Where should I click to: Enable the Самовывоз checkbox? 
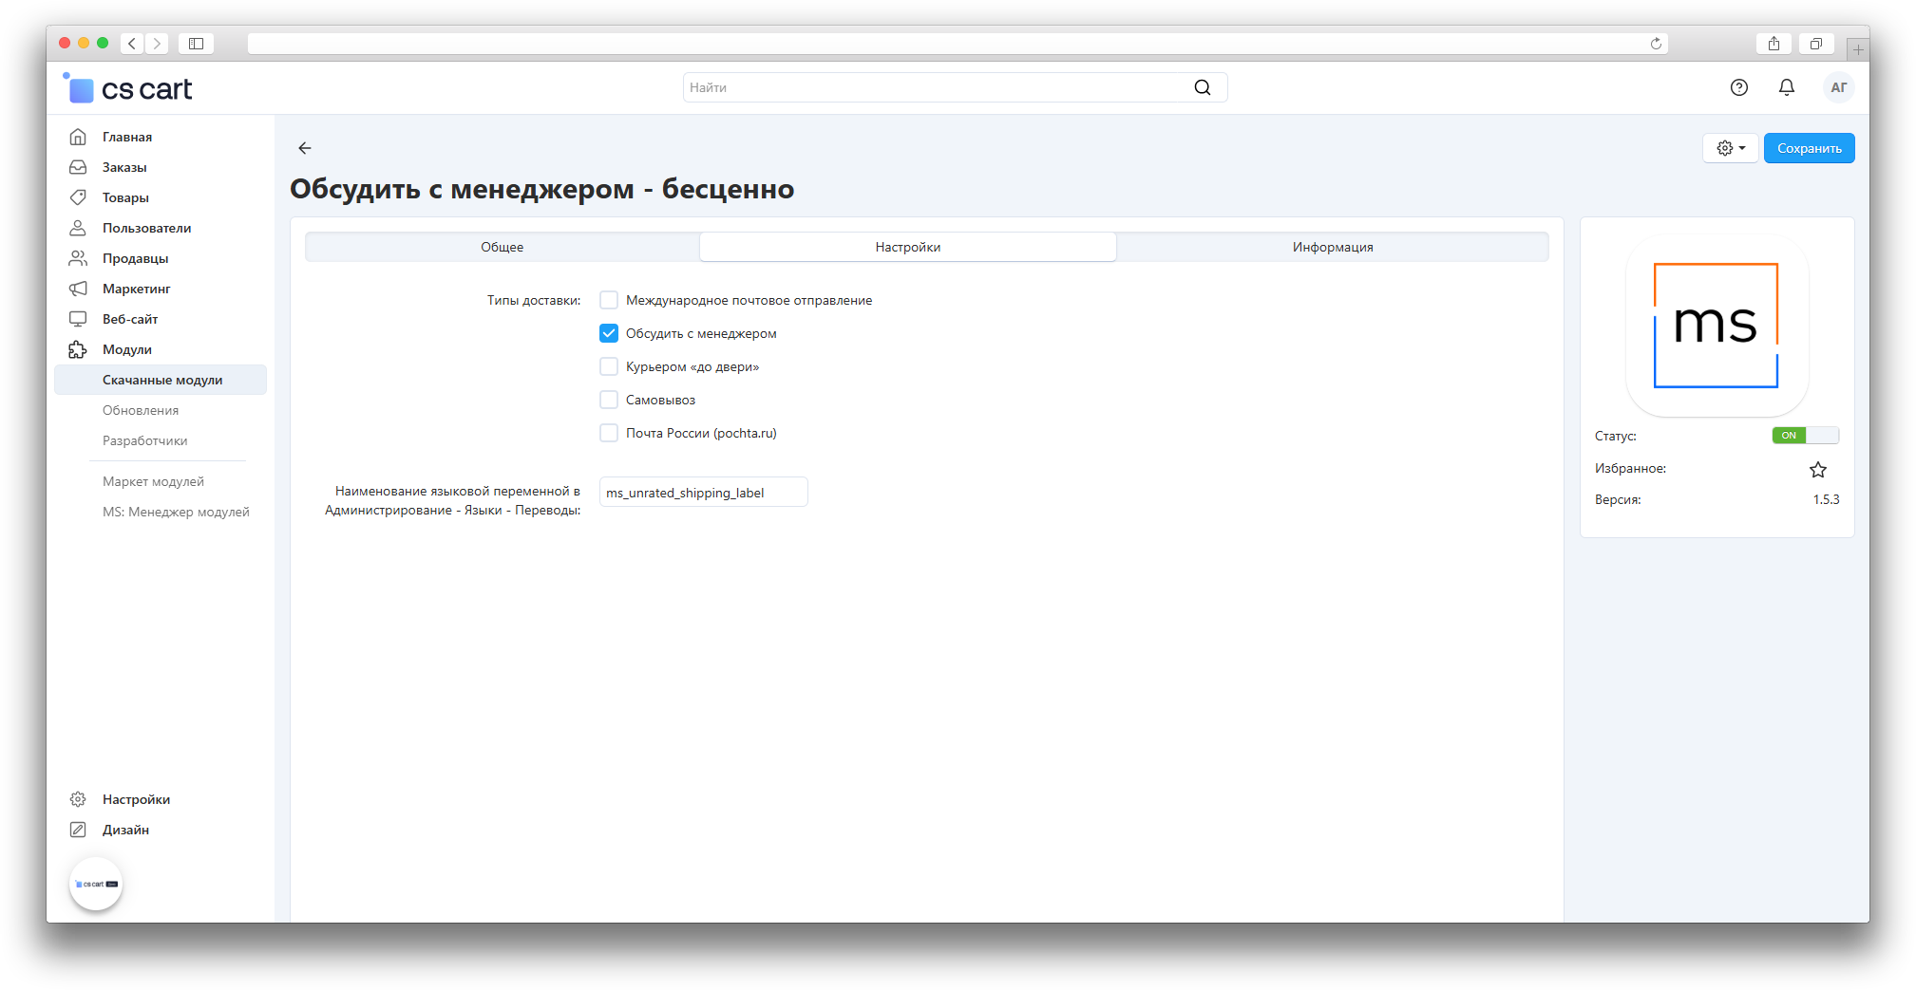pos(609,400)
